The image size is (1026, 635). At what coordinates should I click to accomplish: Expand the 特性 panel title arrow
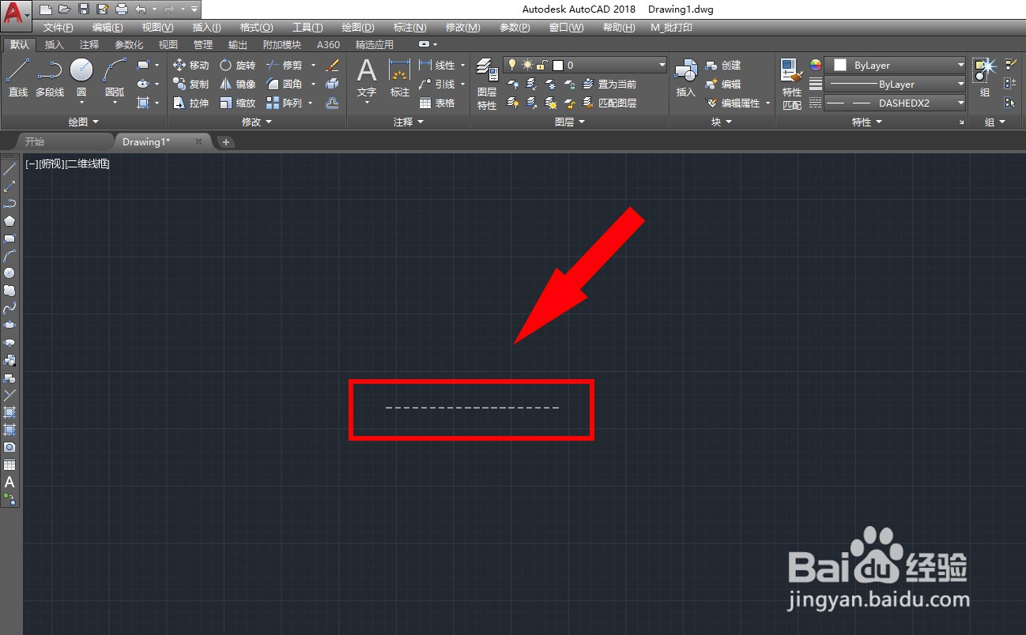[x=879, y=122]
